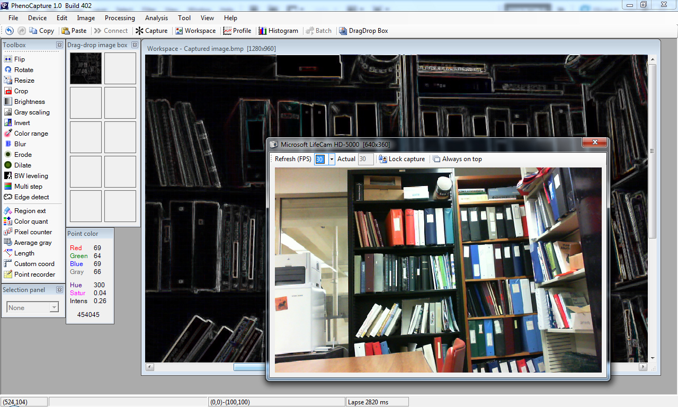
Task: Open the Refresh FPS dropdown arrow
Action: [332, 159]
